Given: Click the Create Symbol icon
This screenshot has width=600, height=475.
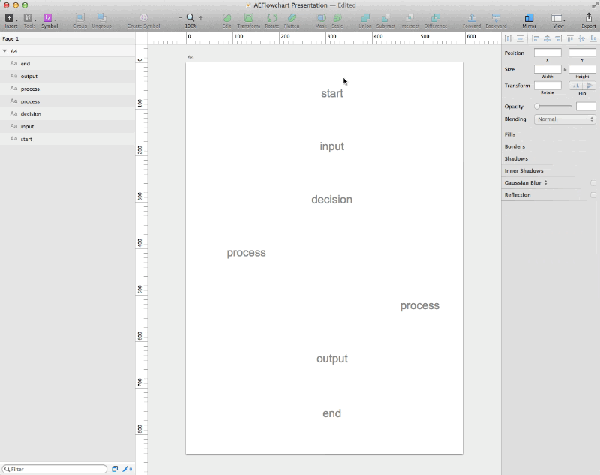Looking at the screenshot, I should click(143, 18).
